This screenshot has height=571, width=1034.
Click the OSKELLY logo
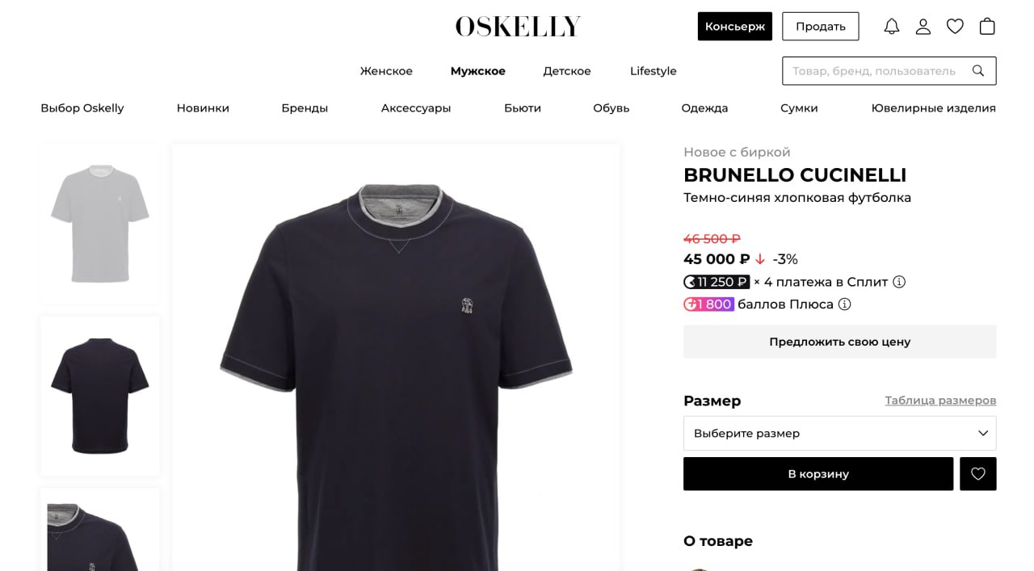coord(518,27)
